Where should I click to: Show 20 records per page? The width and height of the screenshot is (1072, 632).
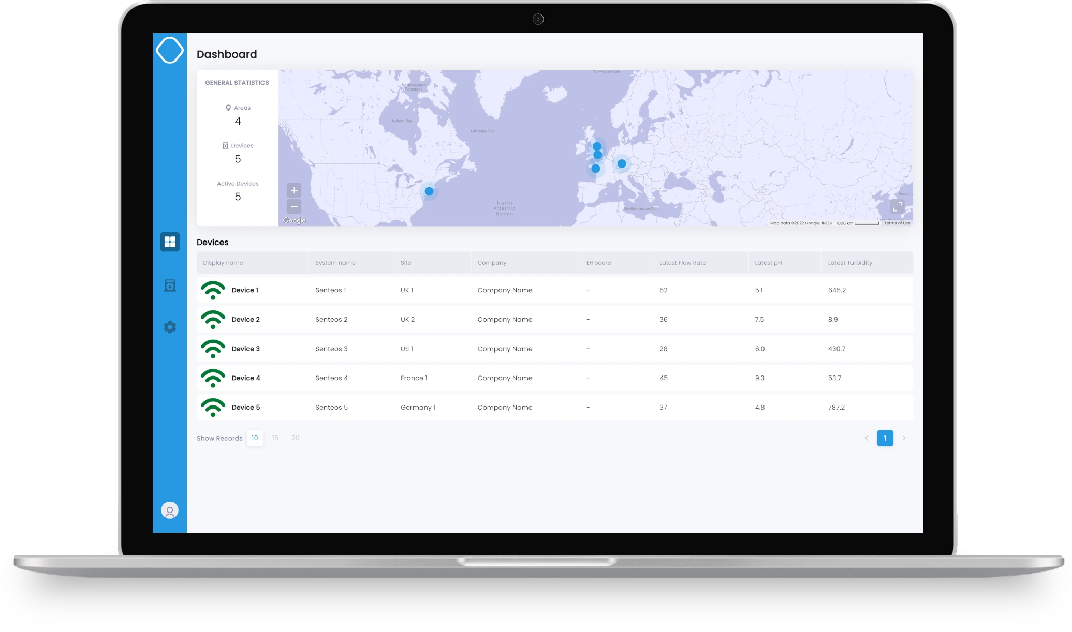tap(296, 438)
